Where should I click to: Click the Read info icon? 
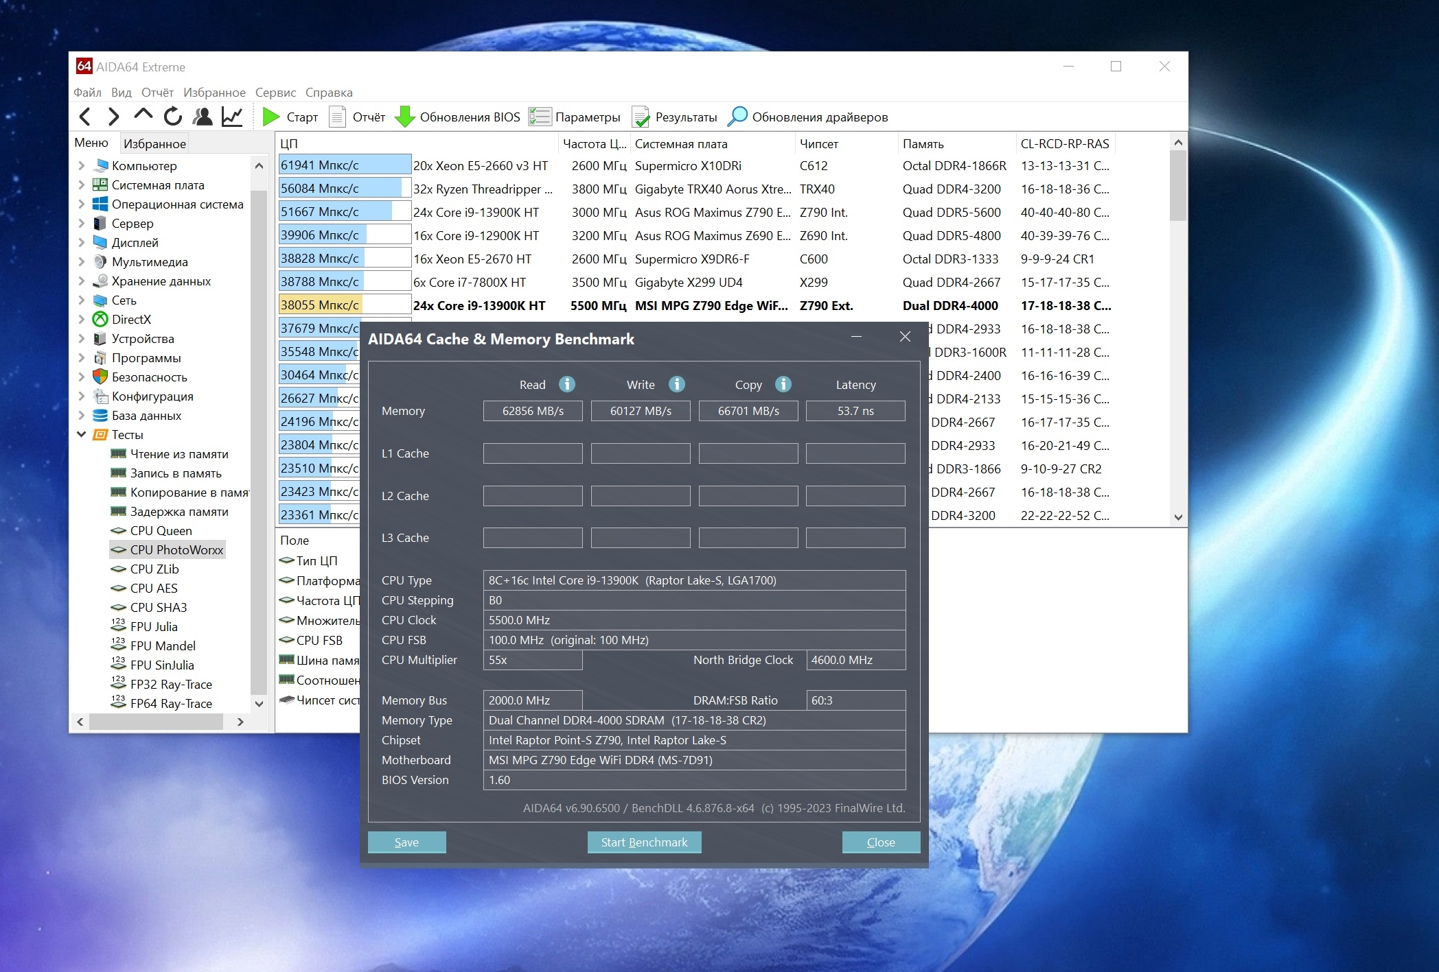point(566,384)
